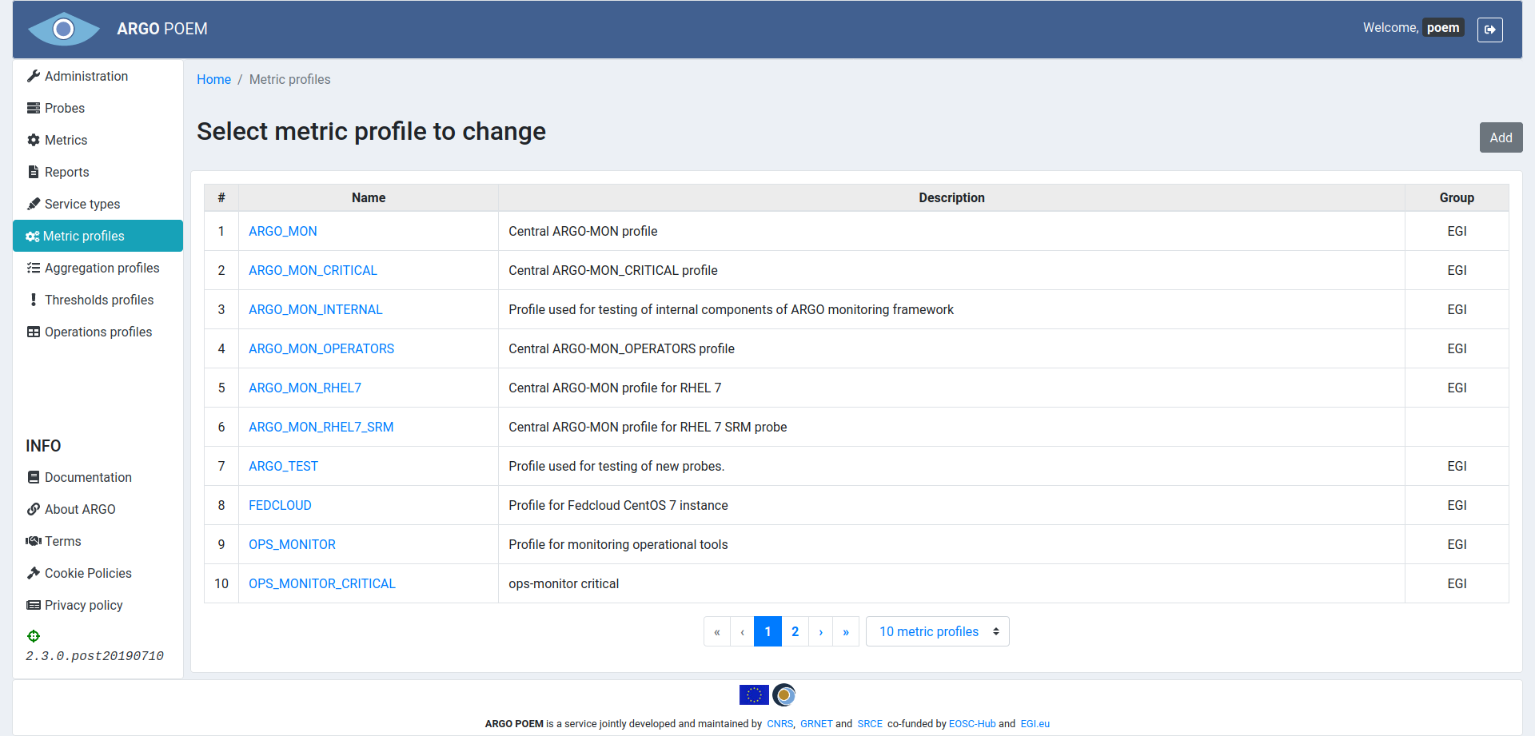Open the ARGO_MON_OPERATORS profile link
This screenshot has height=736, width=1535.
click(x=321, y=348)
